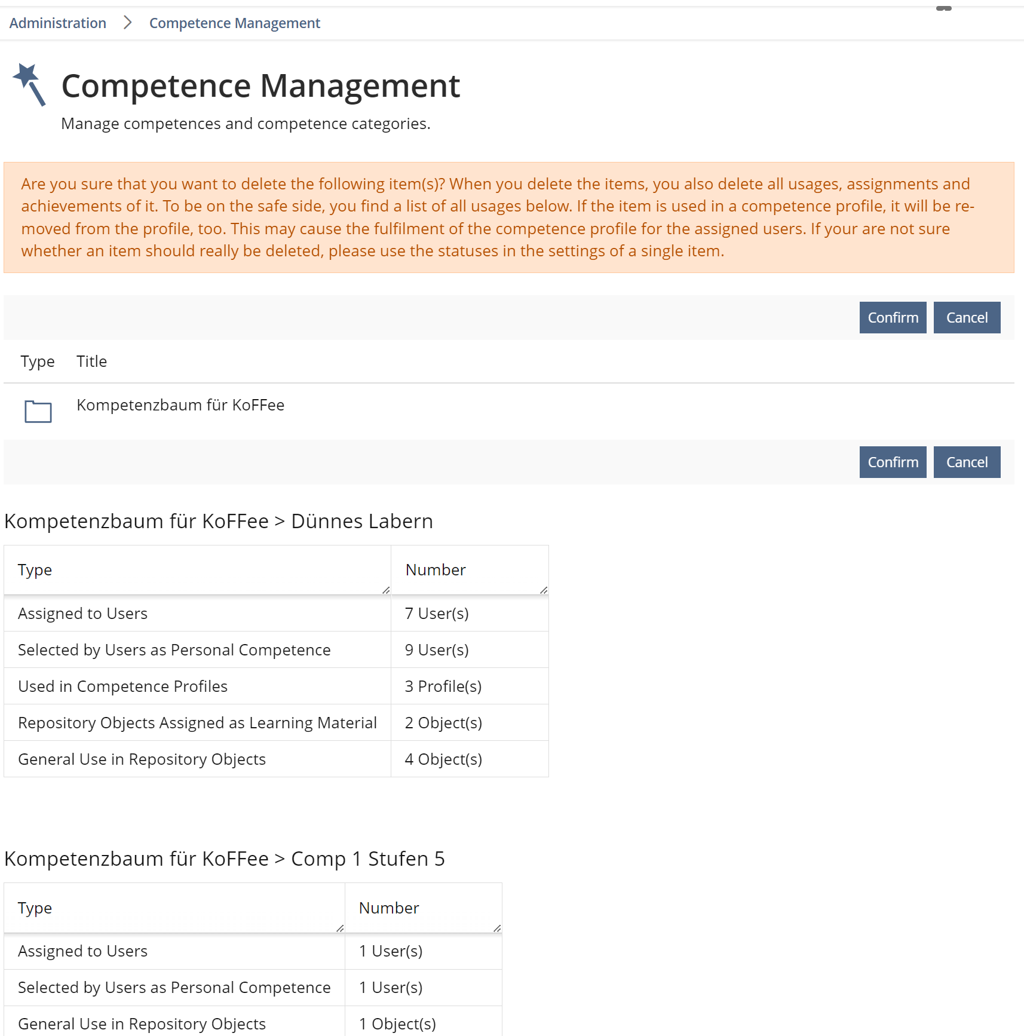Click Type column resize handle in Comp 1 Stufen 5 table
The width and height of the screenshot is (1024, 1036).
[x=340, y=928]
